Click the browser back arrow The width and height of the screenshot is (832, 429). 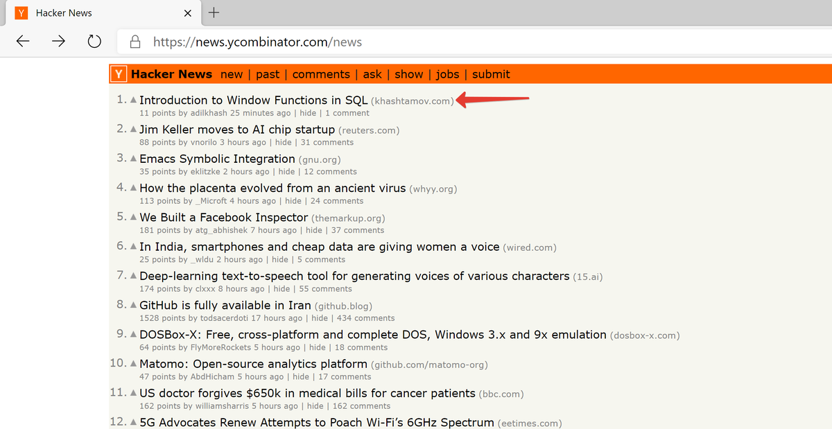pyautogui.click(x=23, y=42)
